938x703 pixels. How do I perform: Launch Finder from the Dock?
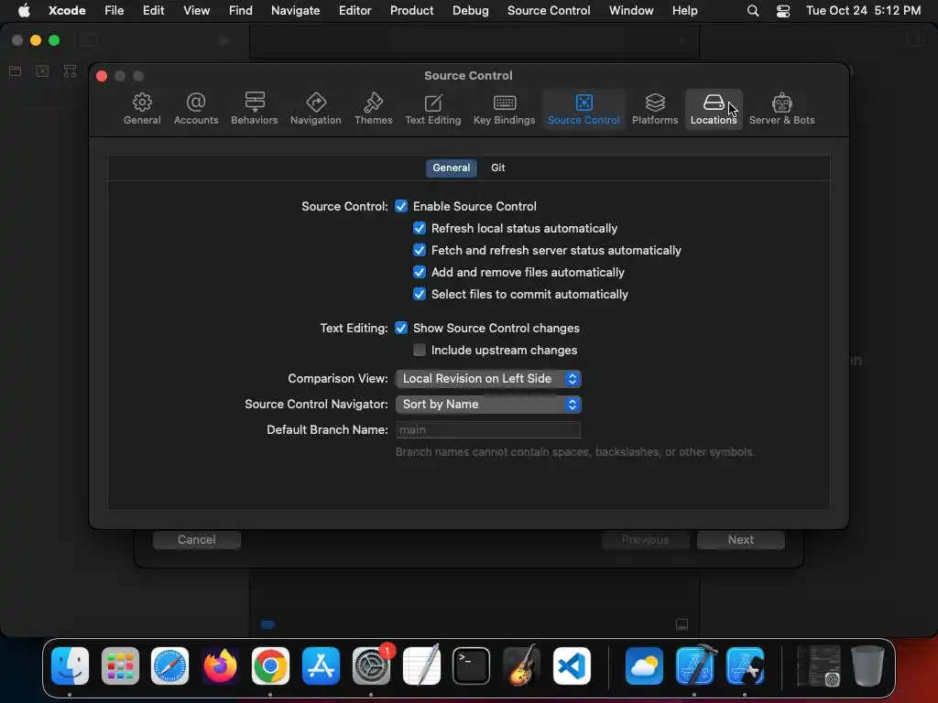(70, 665)
